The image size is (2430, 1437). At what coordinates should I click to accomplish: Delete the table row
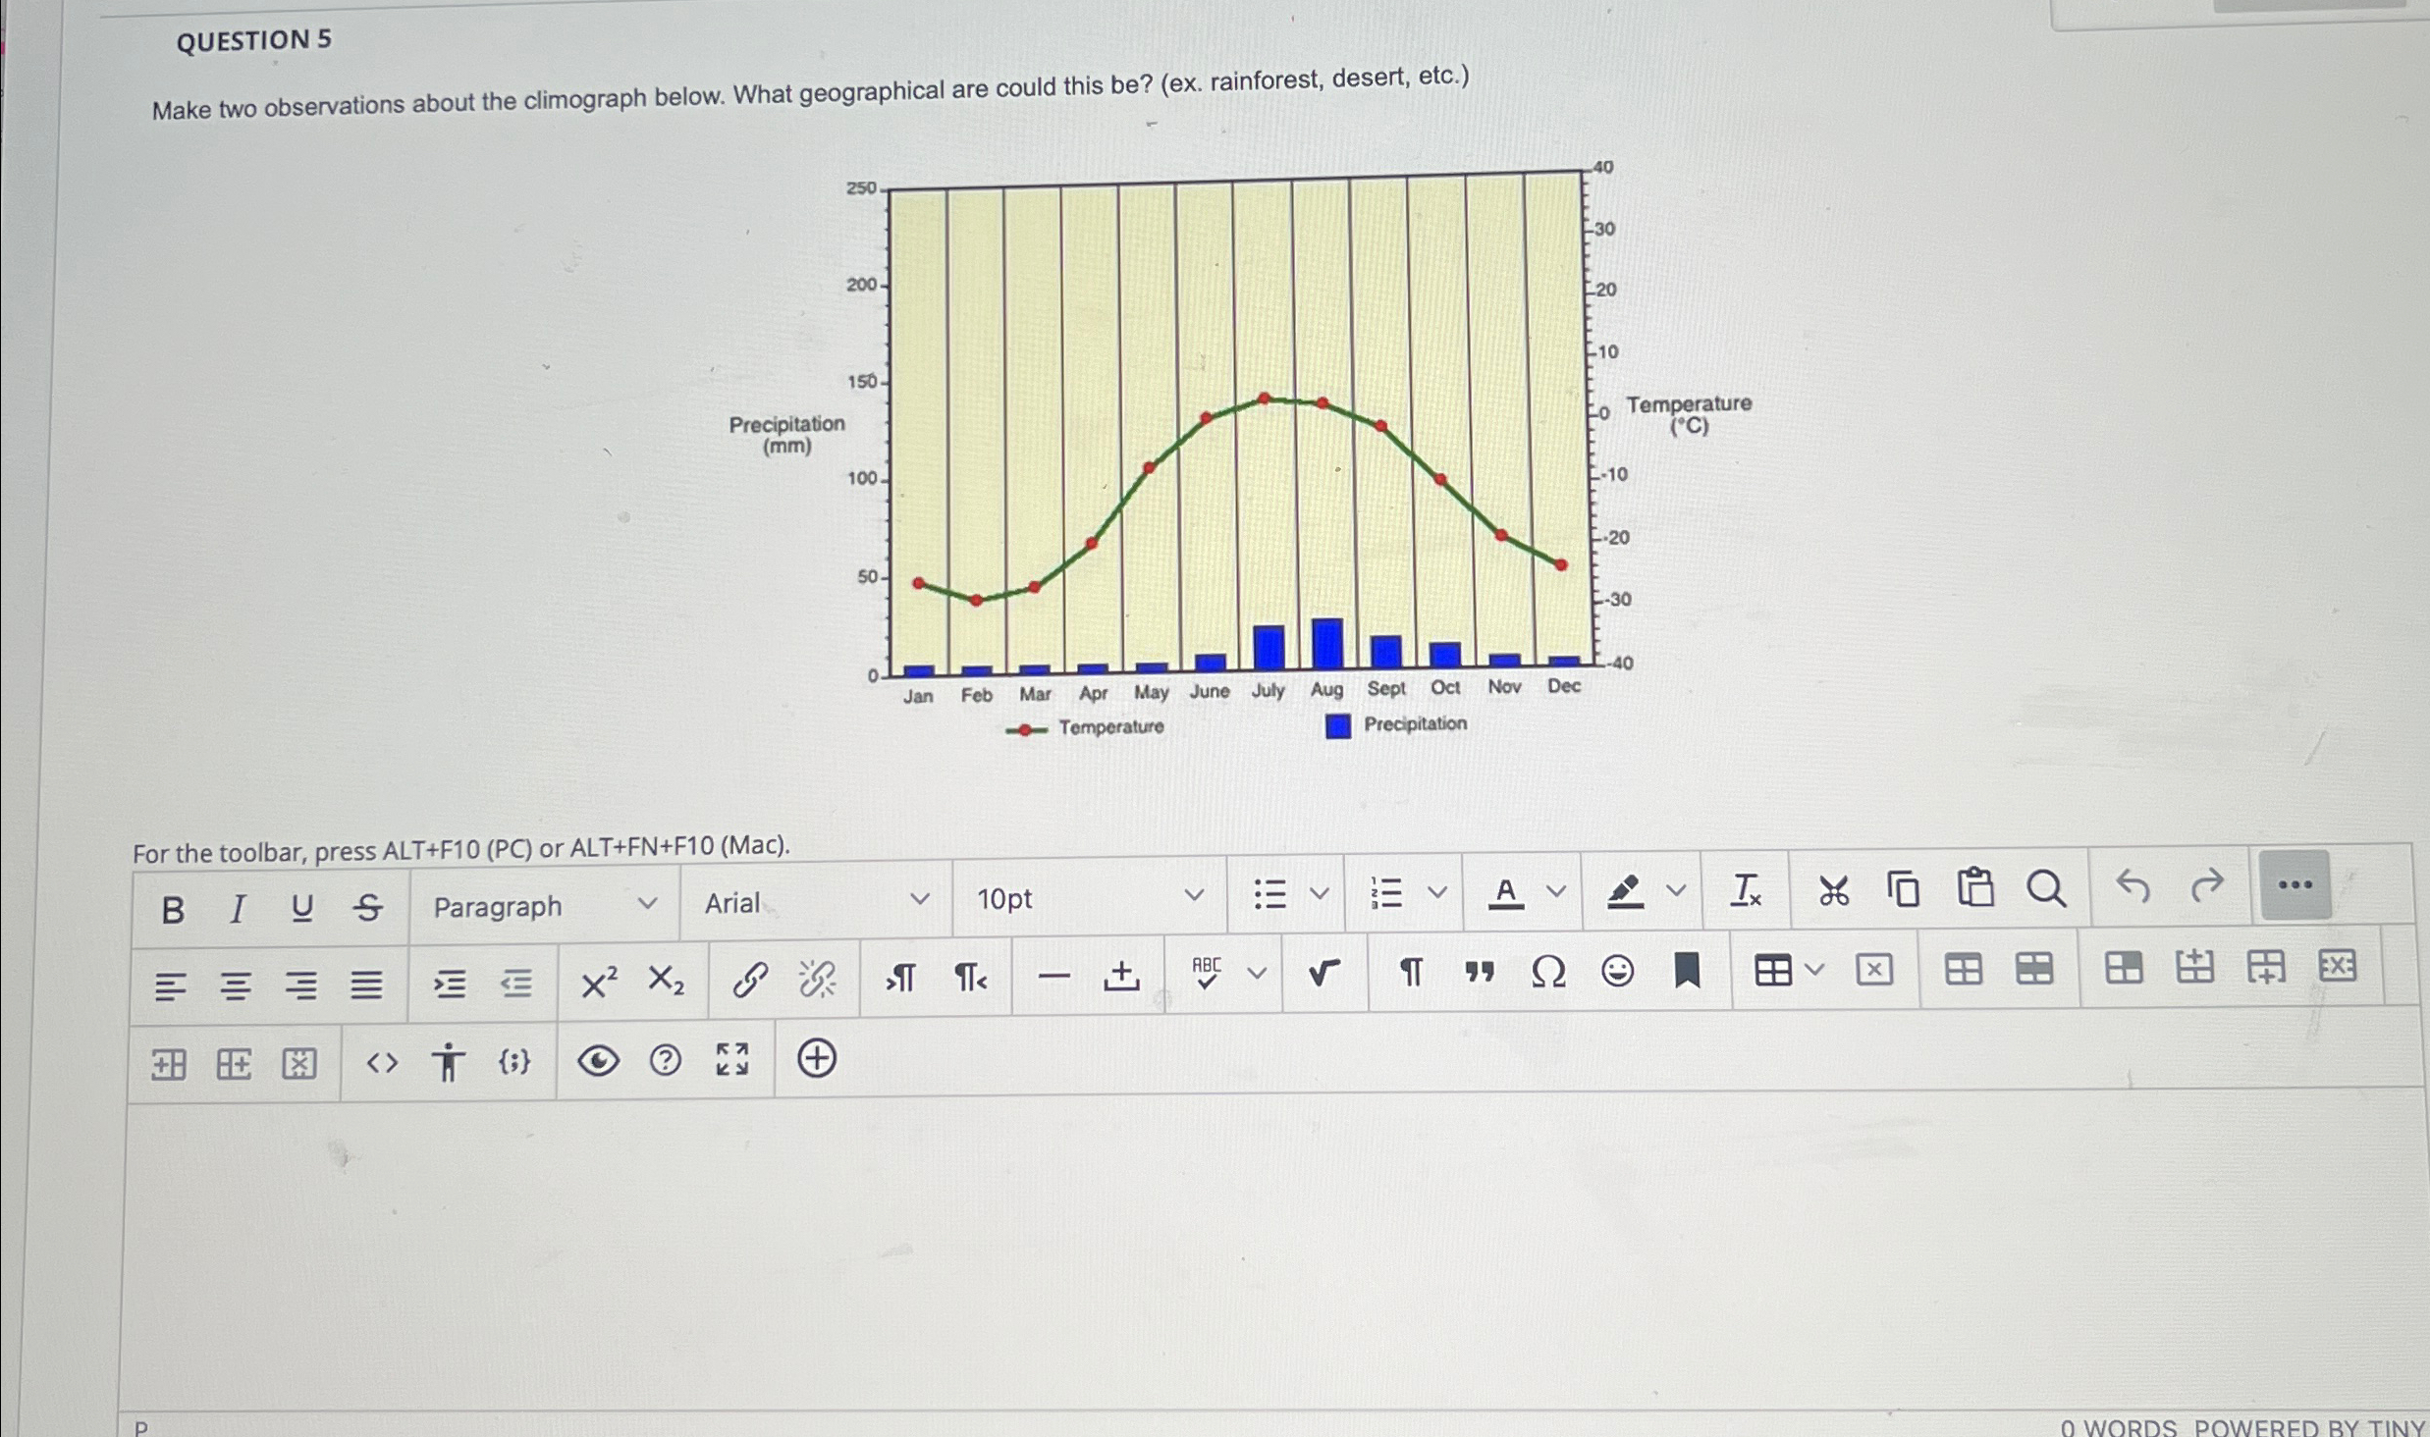pyautogui.click(x=2337, y=966)
